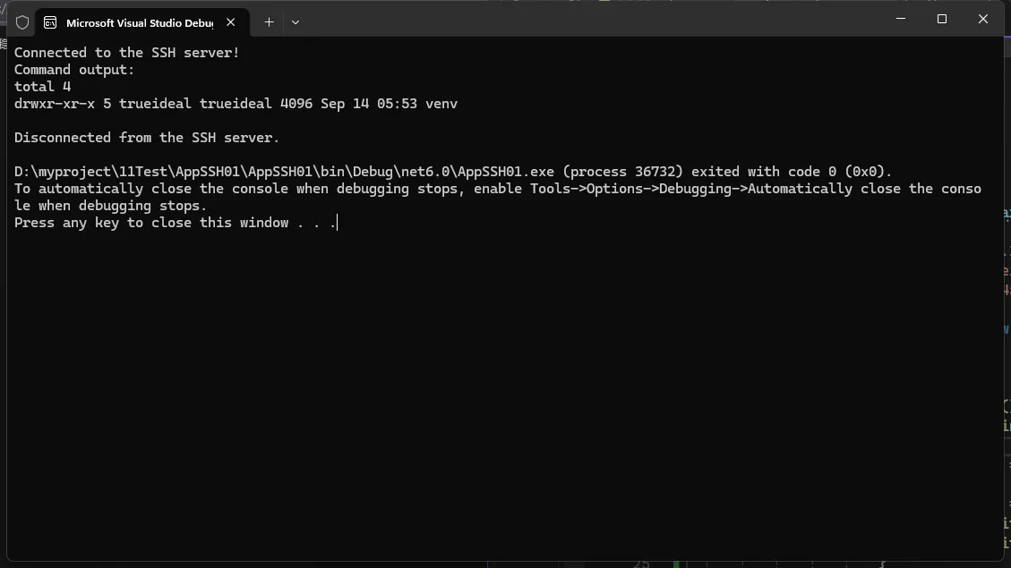1011x568 pixels.
Task: Maximize the terminal window
Action: tap(942, 19)
